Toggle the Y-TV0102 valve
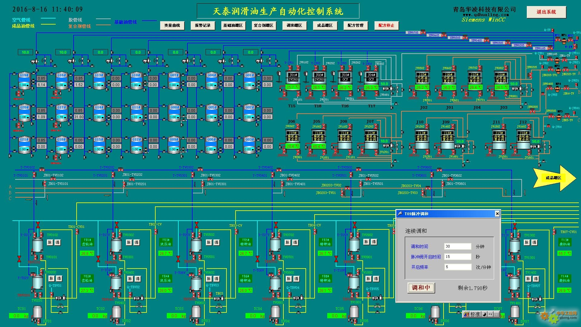The height and width of the screenshot is (327, 581). [x=41, y=170]
